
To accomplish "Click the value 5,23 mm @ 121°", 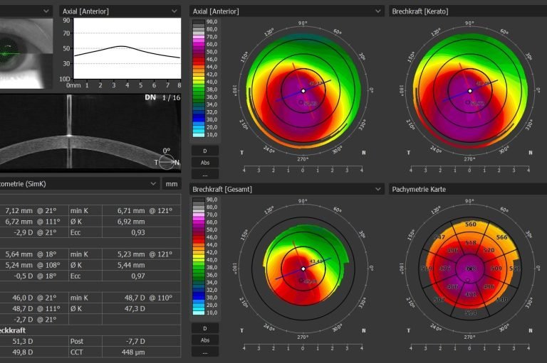I will (x=145, y=254).
